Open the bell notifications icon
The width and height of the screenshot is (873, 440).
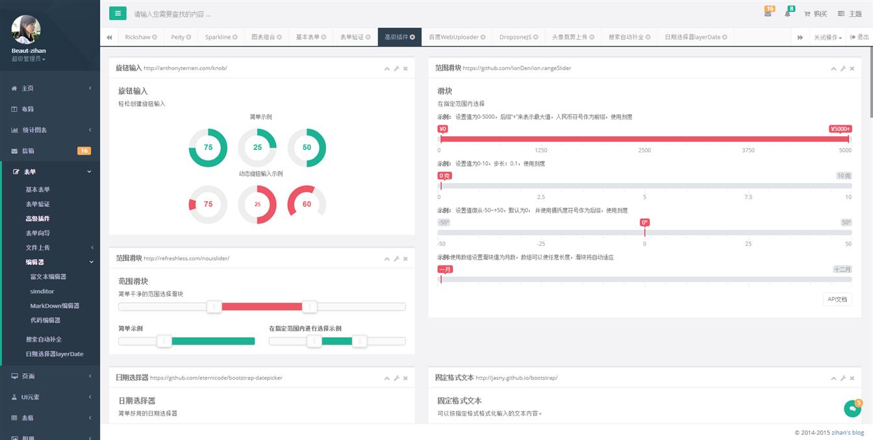pyautogui.click(x=787, y=14)
